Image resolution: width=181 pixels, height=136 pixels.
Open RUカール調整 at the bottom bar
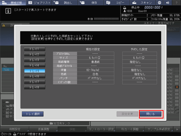point(130,129)
